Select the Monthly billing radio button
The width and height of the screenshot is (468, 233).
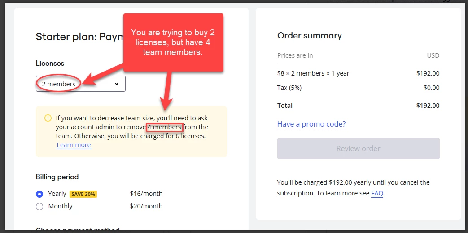(39, 207)
